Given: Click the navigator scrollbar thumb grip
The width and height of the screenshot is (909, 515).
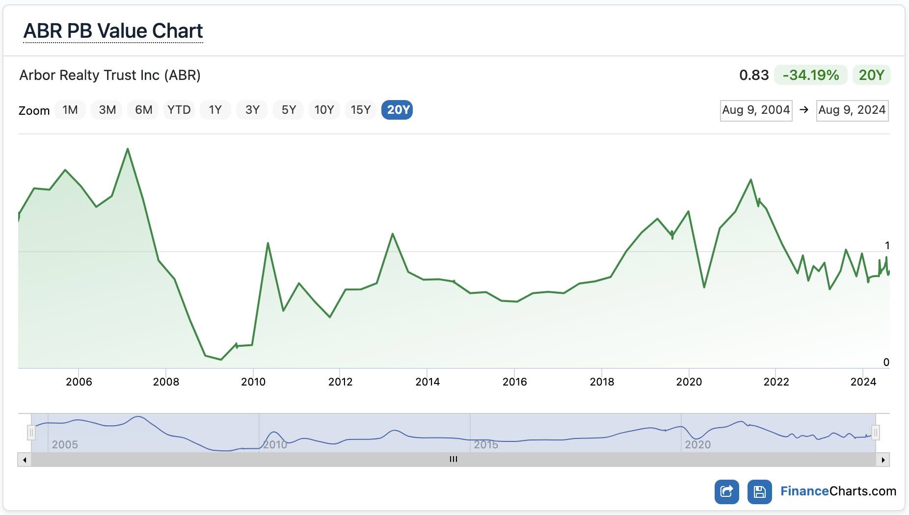Looking at the screenshot, I should pos(454,460).
